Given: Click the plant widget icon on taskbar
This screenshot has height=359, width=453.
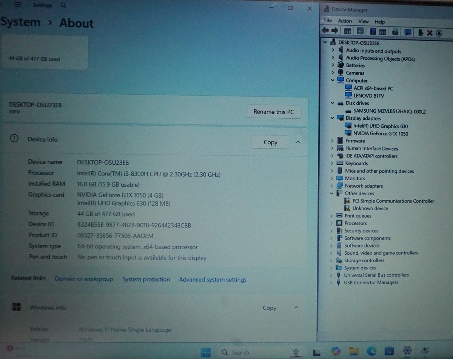Looking at the screenshot, I should tap(296, 352).
